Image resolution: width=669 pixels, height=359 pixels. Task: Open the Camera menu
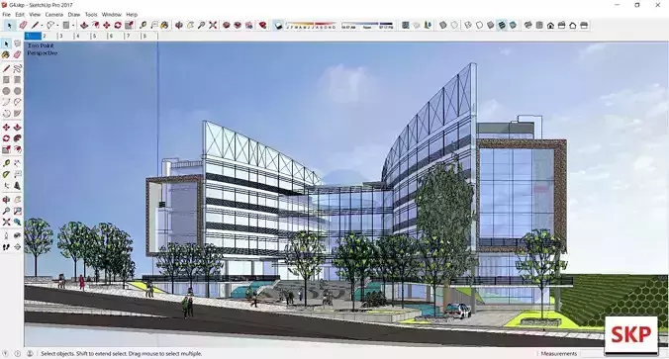54,14
